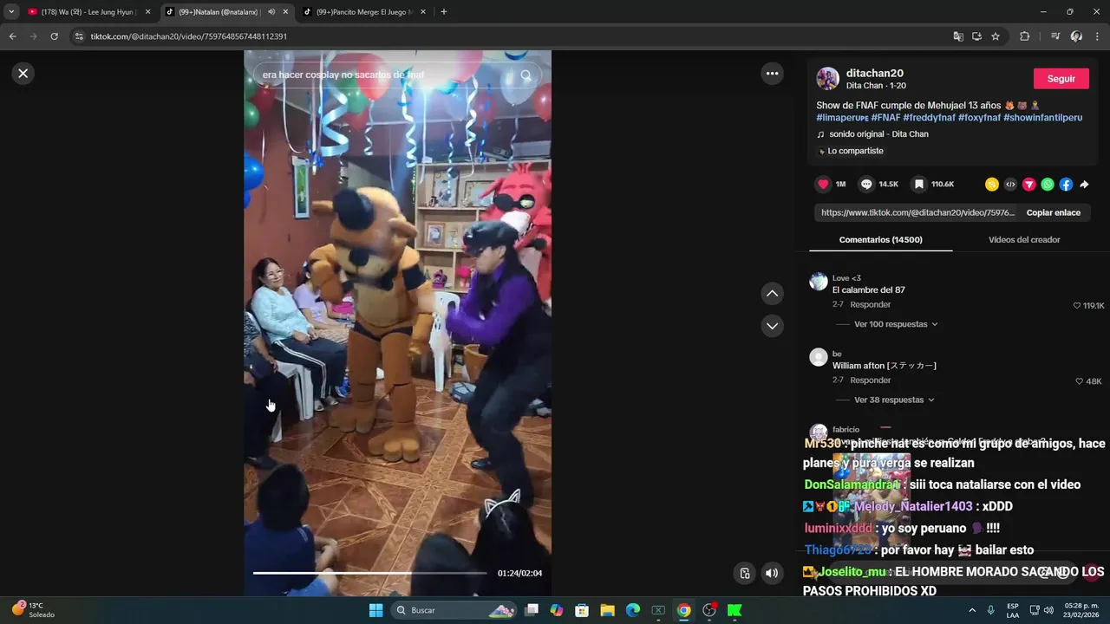Reply to William afton comment
The height and width of the screenshot is (624, 1110).
click(870, 380)
